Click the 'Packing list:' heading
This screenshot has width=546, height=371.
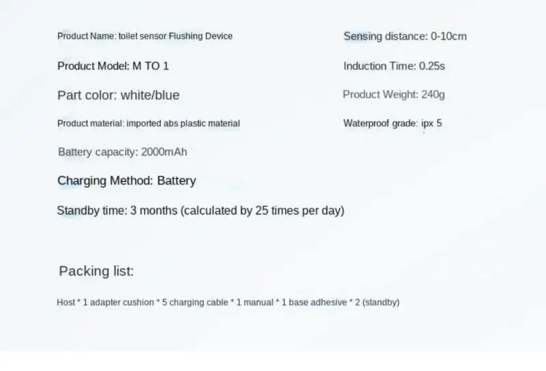(96, 271)
